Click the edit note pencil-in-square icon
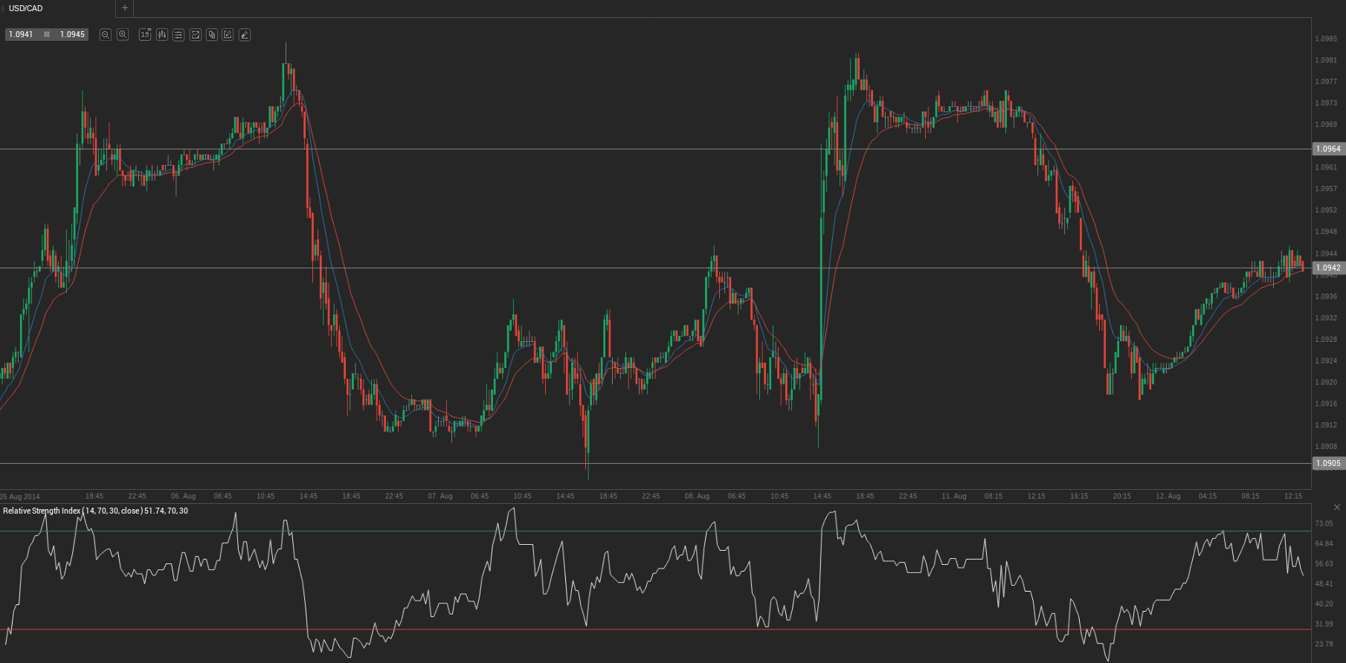 pyautogui.click(x=228, y=35)
